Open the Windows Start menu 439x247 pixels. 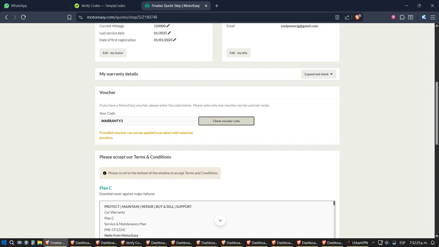4,243
